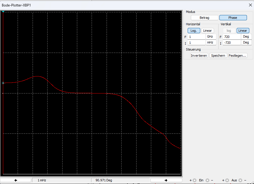Open vertical F Deg unit field

click(246, 37)
